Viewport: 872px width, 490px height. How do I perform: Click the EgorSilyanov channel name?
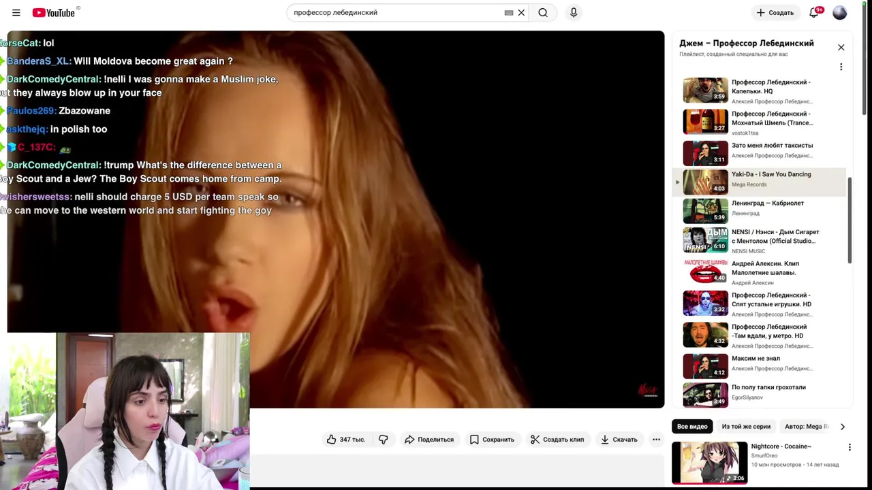[747, 397]
